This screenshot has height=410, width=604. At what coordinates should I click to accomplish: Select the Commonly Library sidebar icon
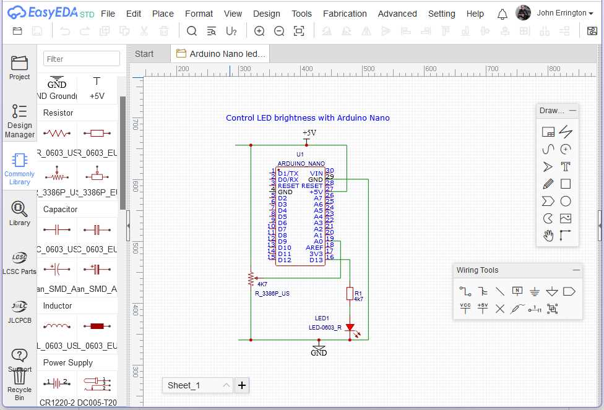point(19,169)
